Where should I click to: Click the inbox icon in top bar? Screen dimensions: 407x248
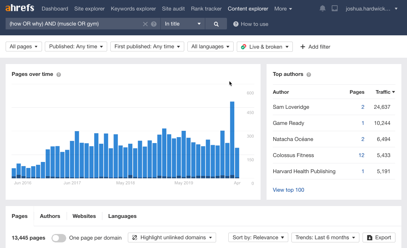(x=334, y=8)
